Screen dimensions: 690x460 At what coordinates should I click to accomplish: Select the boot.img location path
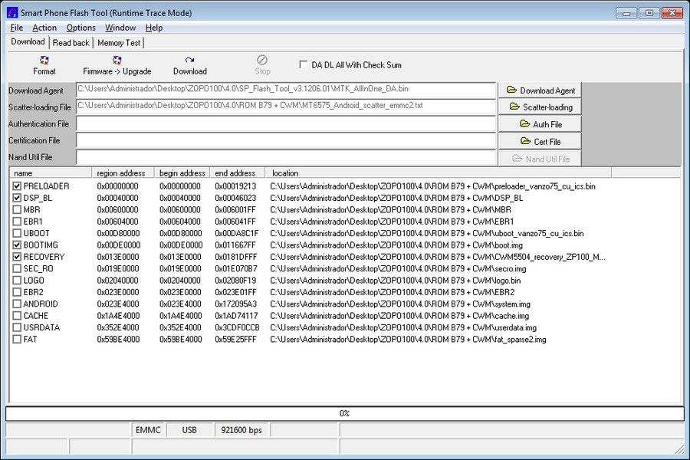pyautogui.click(x=396, y=245)
